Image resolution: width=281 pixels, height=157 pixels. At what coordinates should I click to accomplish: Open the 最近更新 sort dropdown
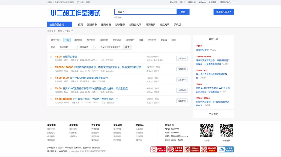point(68,47)
